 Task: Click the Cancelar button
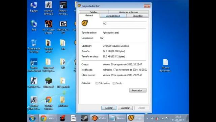click(x=125, y=108)
